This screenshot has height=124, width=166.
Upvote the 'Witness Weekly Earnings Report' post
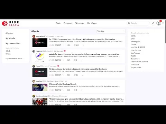click(50, 90)
